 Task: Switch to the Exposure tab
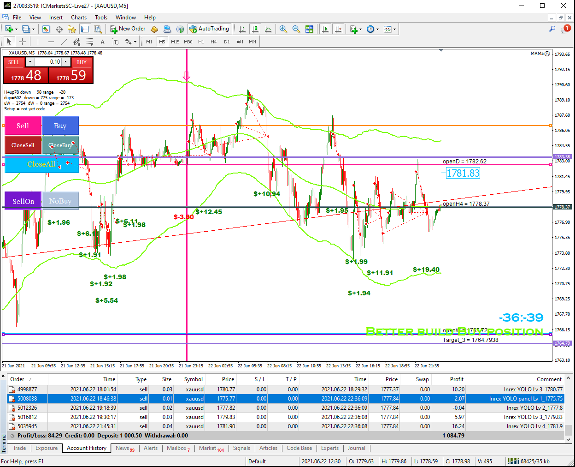coord(47,448)
